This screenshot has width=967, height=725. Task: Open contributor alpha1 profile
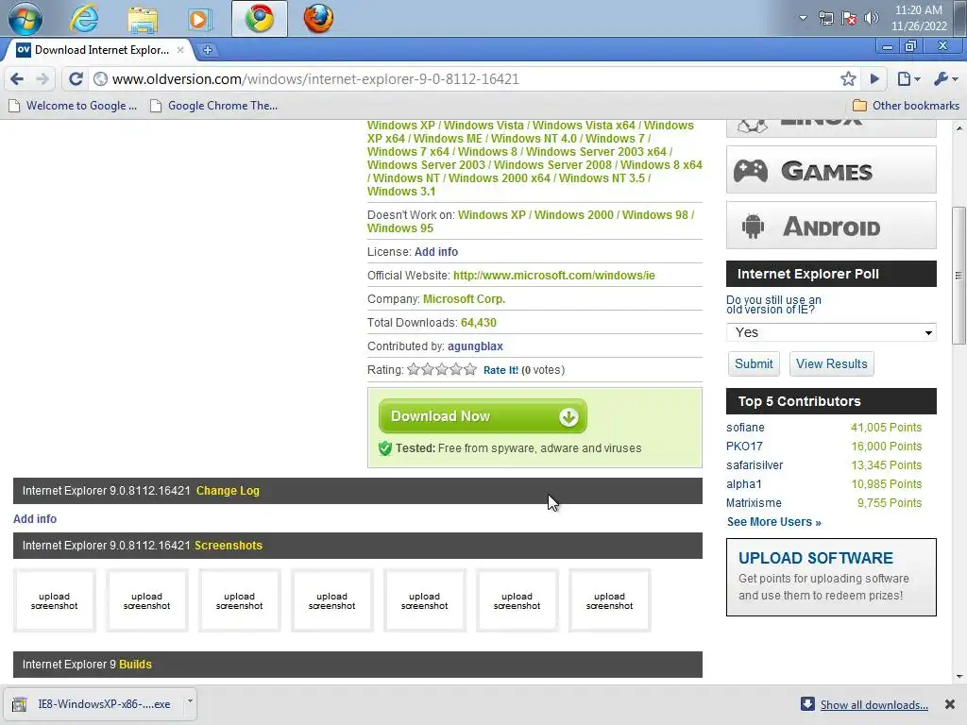[744, 484]
